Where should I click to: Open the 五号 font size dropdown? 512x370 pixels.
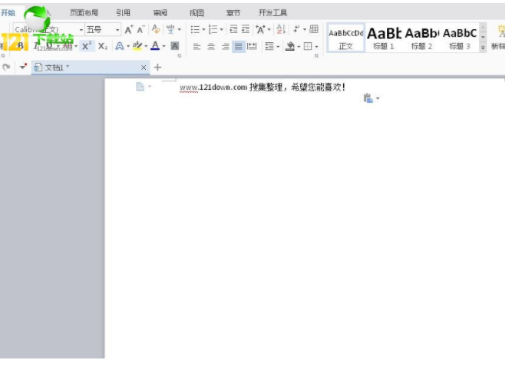pyautogui.click(x=117, y=30)
